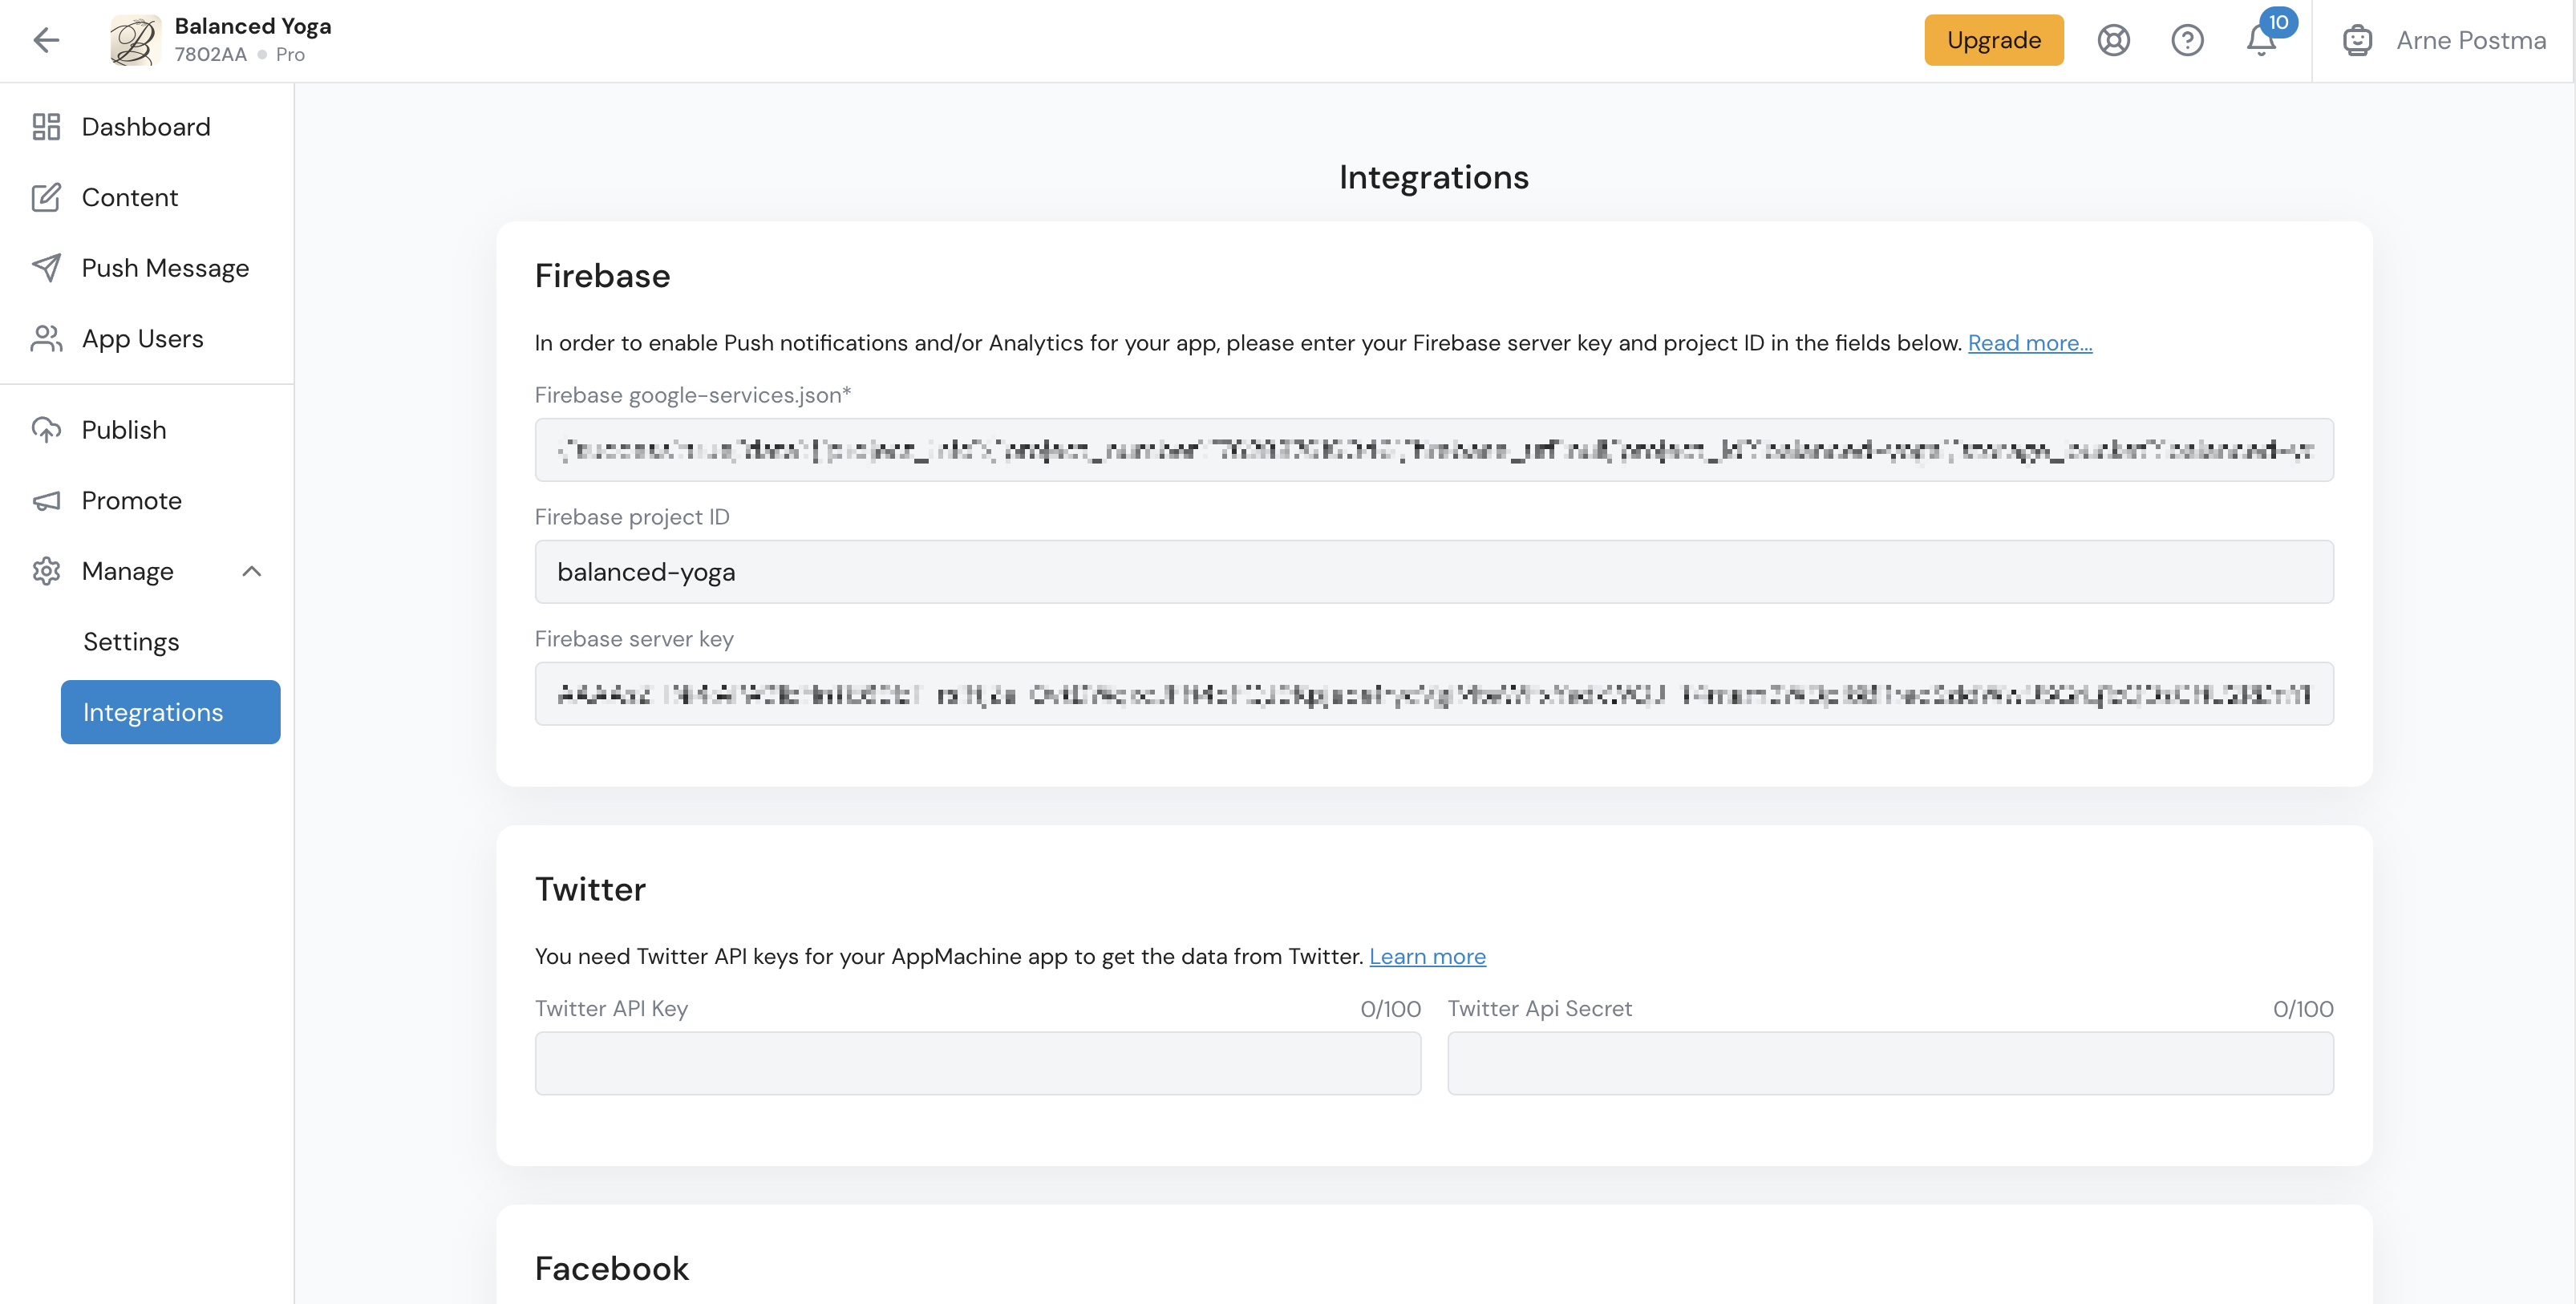Viewport: 2576px width, 1304px height.
Task: Open the Twitter Learn more link
Action: click(x=1427, y=957)
